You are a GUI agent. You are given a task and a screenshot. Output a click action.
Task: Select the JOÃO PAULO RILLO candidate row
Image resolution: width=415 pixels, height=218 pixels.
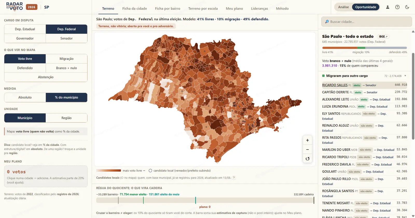click(x=364, y=181)
